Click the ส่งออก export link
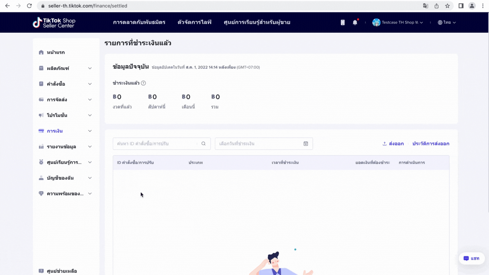 click(x=393, y=144)
